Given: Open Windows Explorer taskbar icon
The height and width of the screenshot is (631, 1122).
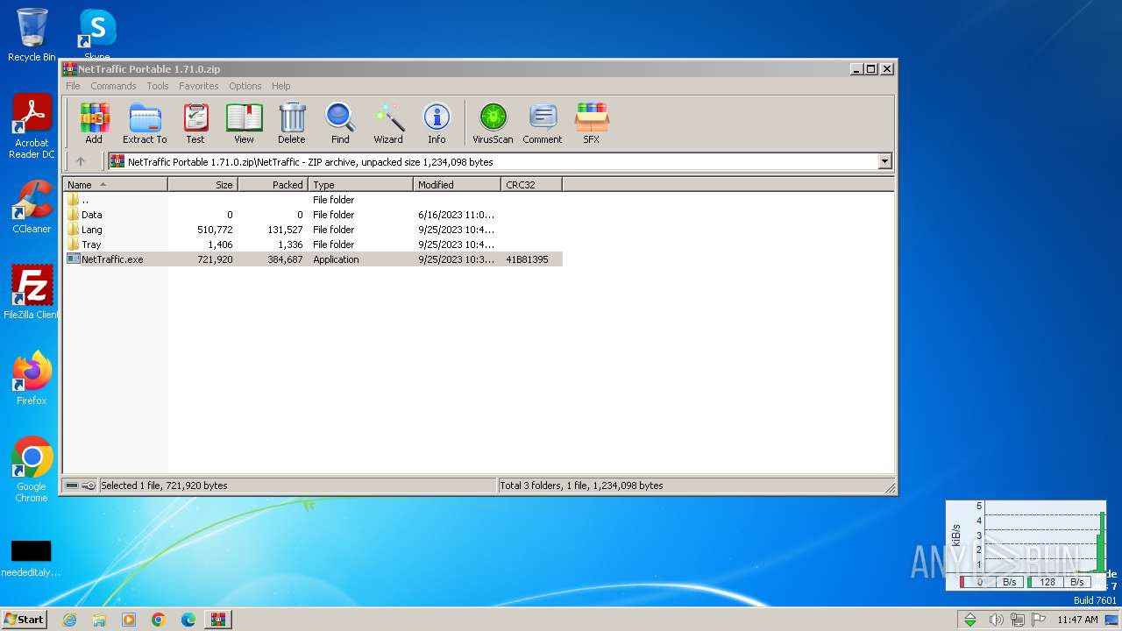Looking at the screenshot, I should (99, 620).
